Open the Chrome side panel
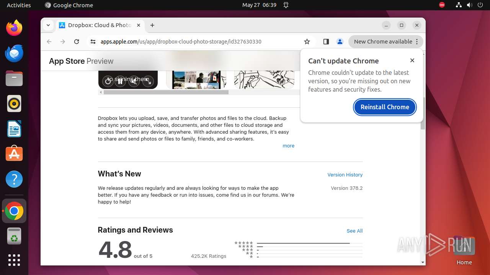 [326, 42]
